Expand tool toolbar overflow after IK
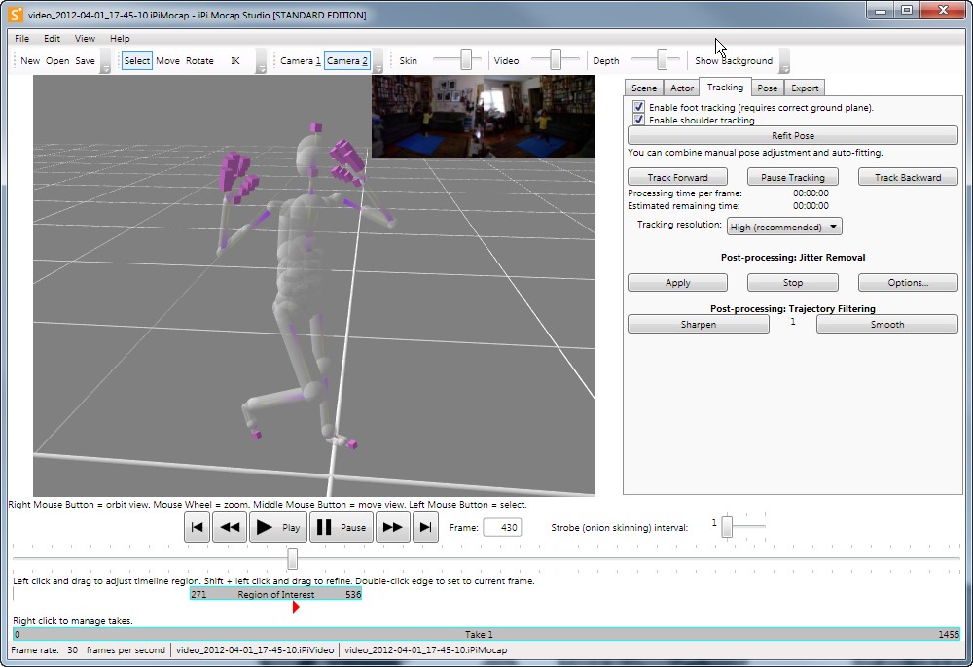Image resolution: width=973 pixels, height=667 pixels. tap(261, 61)
